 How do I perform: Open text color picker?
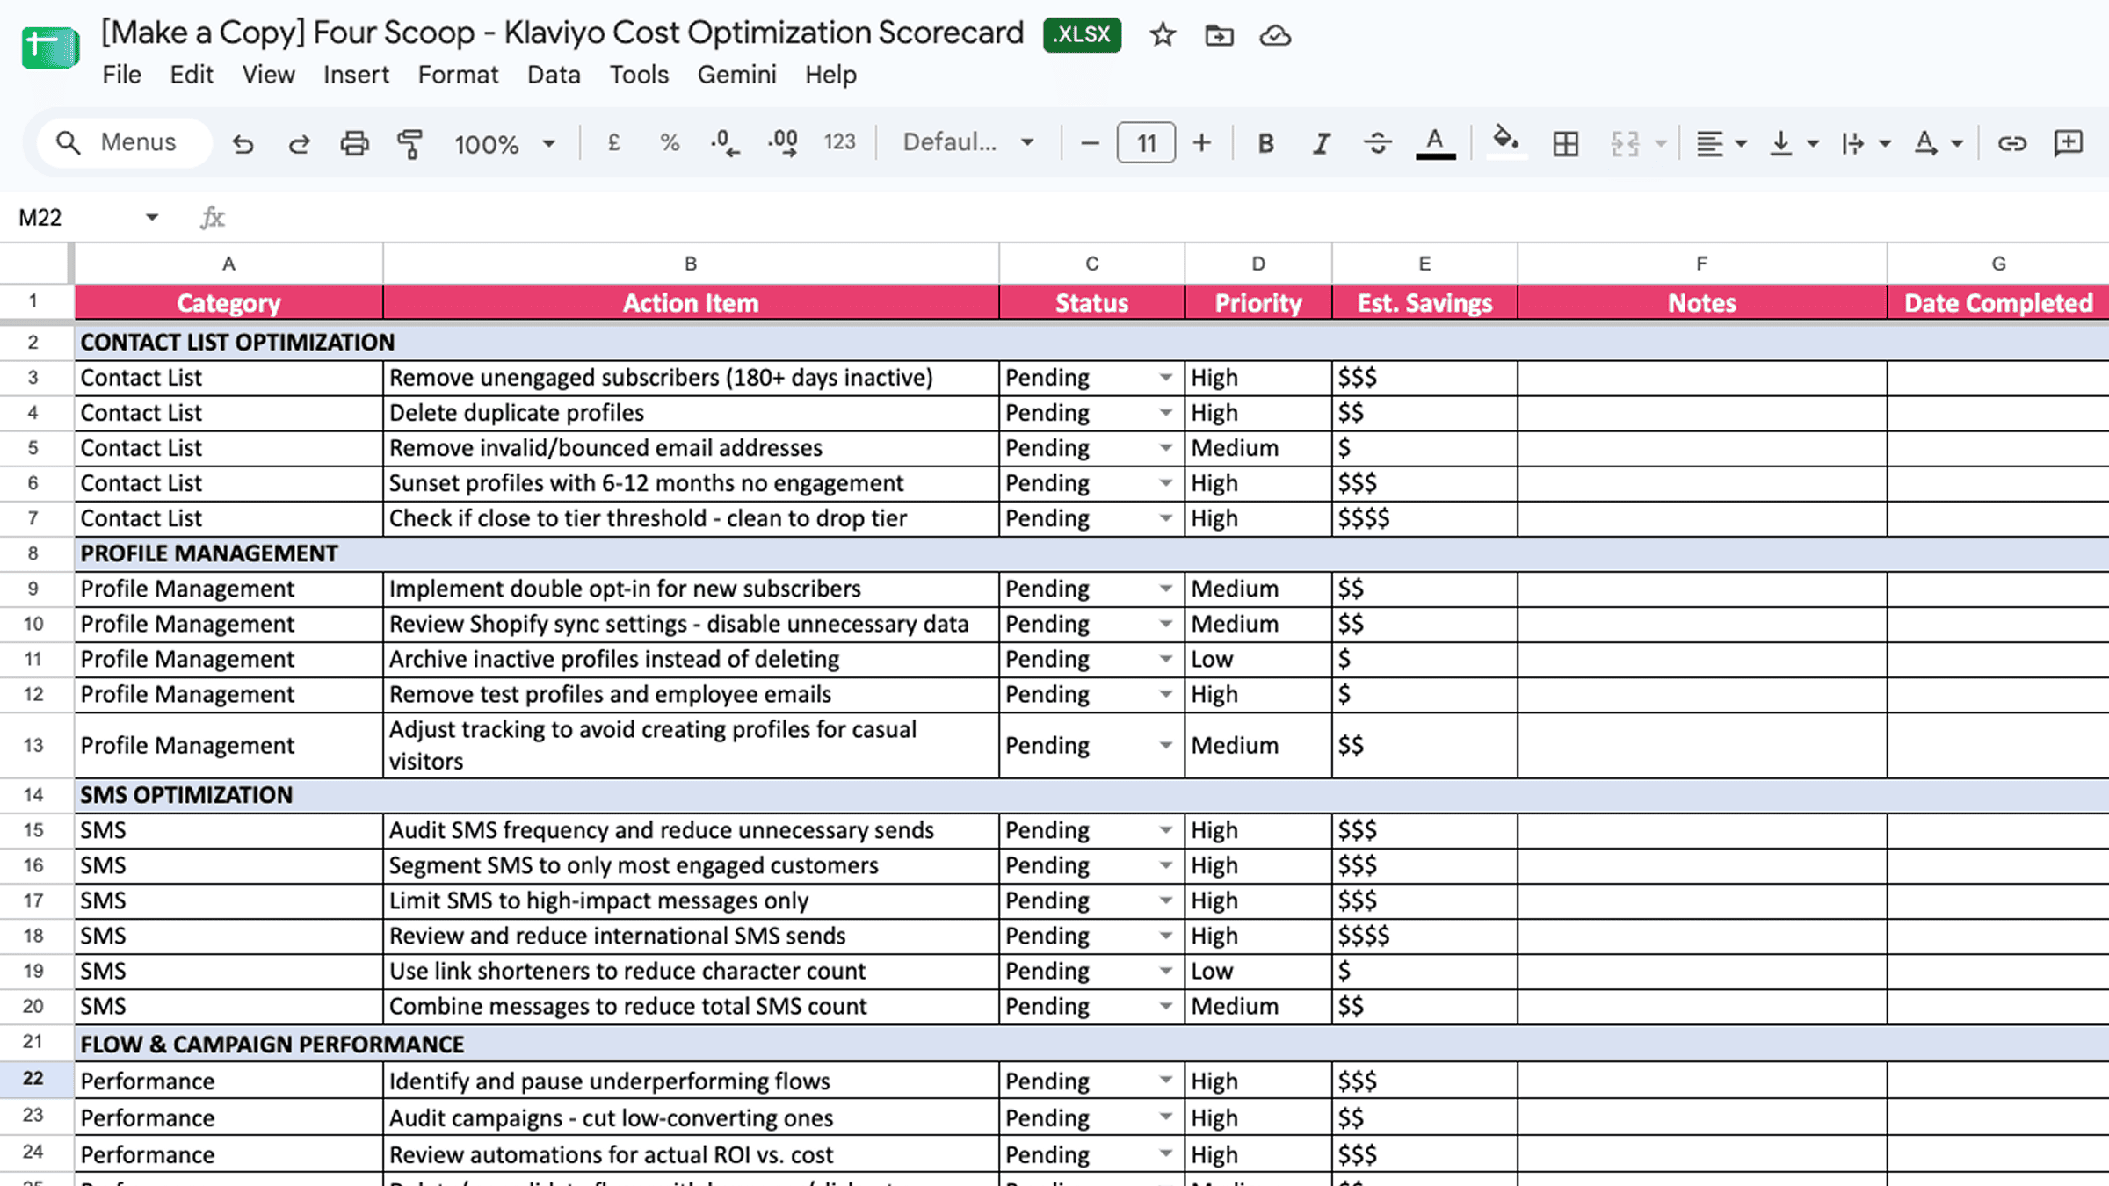point(1435,143)
